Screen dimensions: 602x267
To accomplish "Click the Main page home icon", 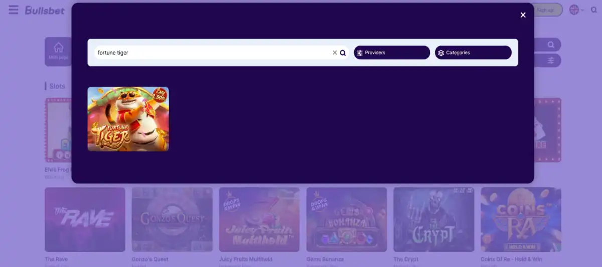I will click(x=58, y=51).
